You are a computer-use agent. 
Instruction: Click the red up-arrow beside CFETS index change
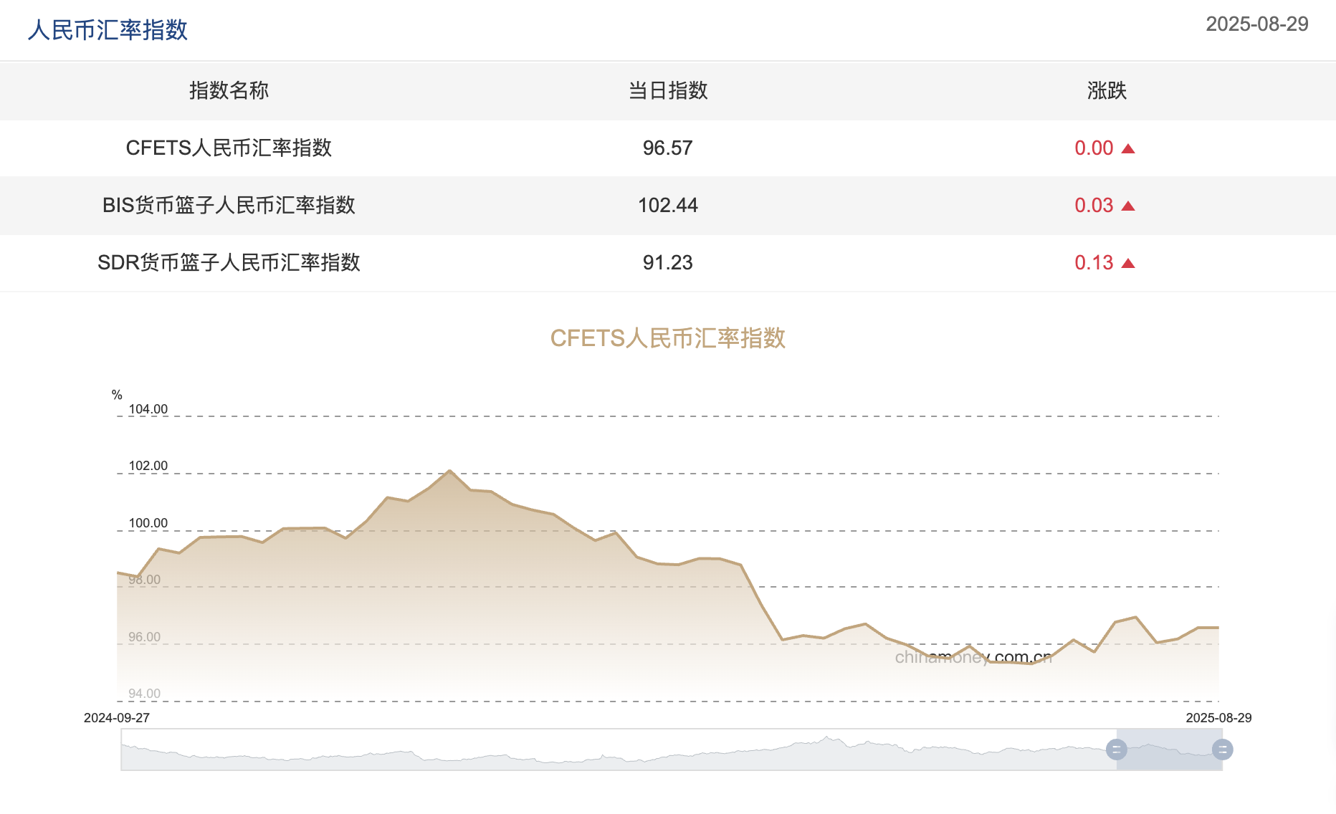[x=1128, y=148]
